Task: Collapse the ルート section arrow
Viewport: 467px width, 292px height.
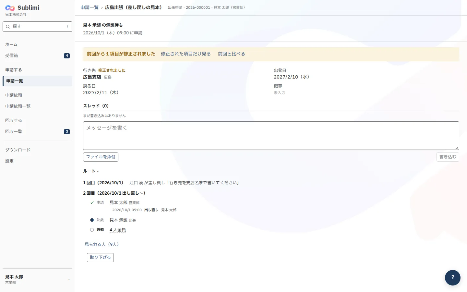Action: (x=98, y=172)
